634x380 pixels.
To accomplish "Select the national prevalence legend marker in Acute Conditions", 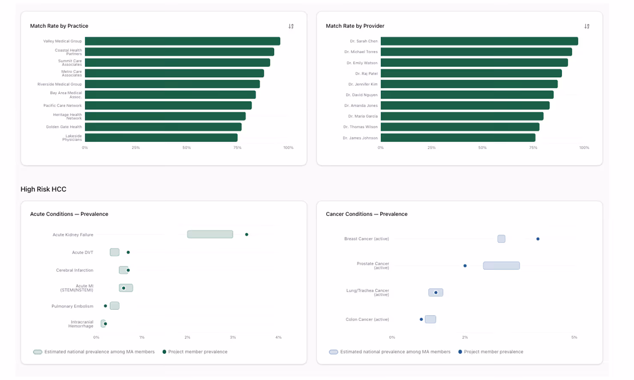I will 37,352.
